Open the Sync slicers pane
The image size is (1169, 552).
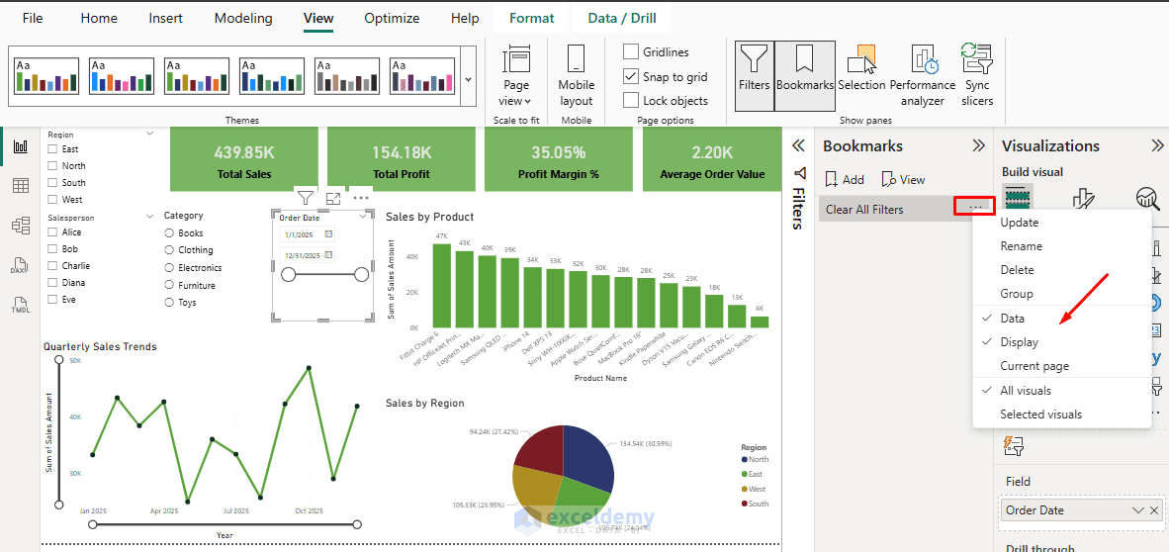tap(977, 75)
